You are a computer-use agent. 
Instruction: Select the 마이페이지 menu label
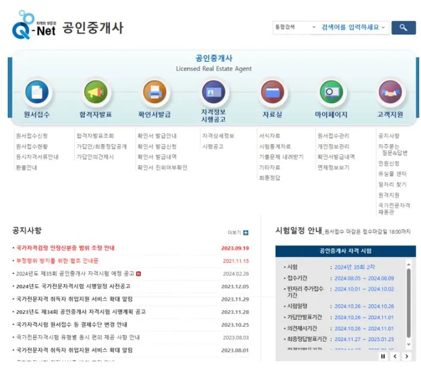coord(331,114)
